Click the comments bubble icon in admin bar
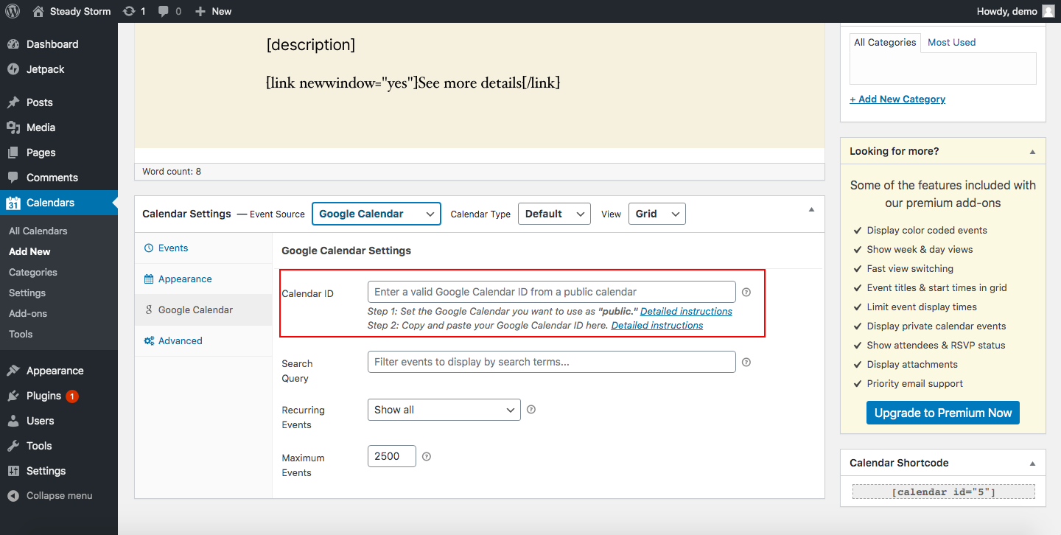The image size is (1061, 535). tap(163, 11)
